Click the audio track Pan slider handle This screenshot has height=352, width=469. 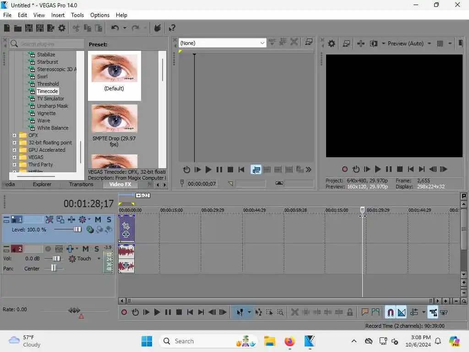pyautogui.click(x=54, y=268)
